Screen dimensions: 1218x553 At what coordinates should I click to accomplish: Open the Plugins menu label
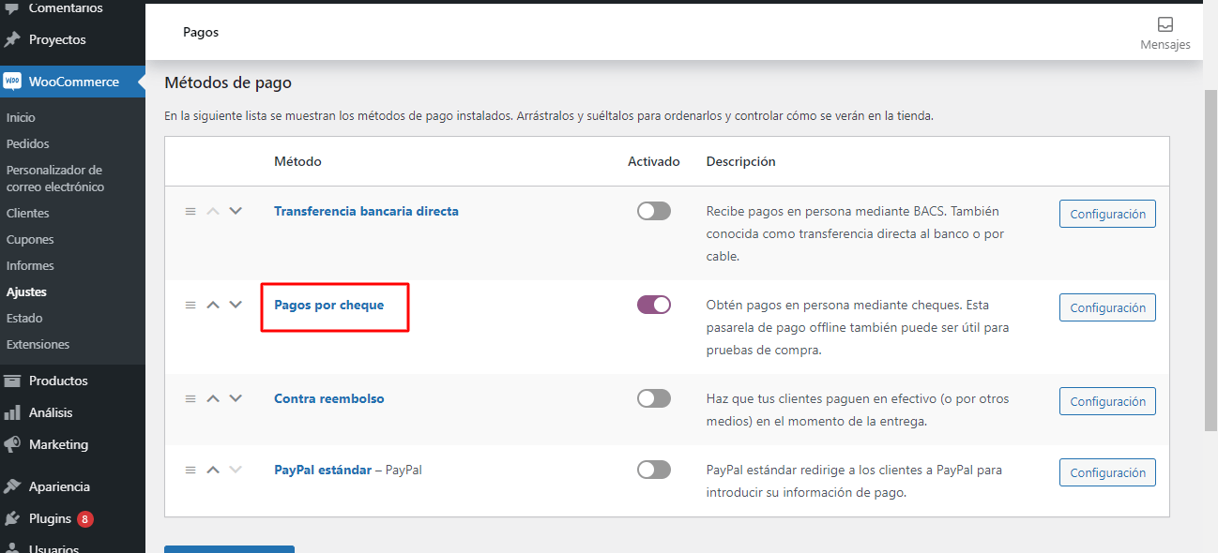point(50,518)
